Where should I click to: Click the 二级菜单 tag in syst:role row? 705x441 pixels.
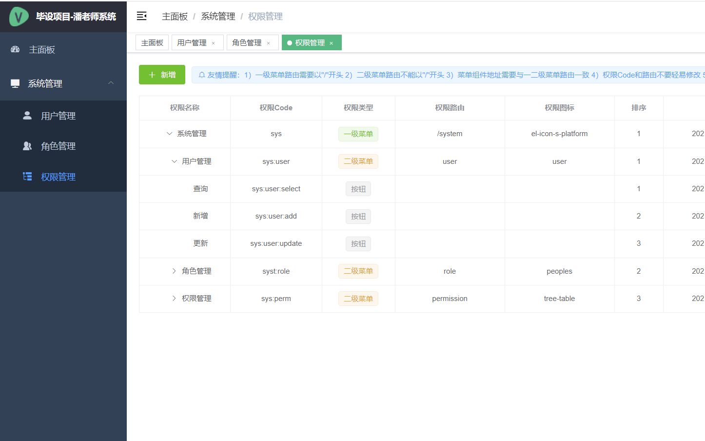point(358,271)
